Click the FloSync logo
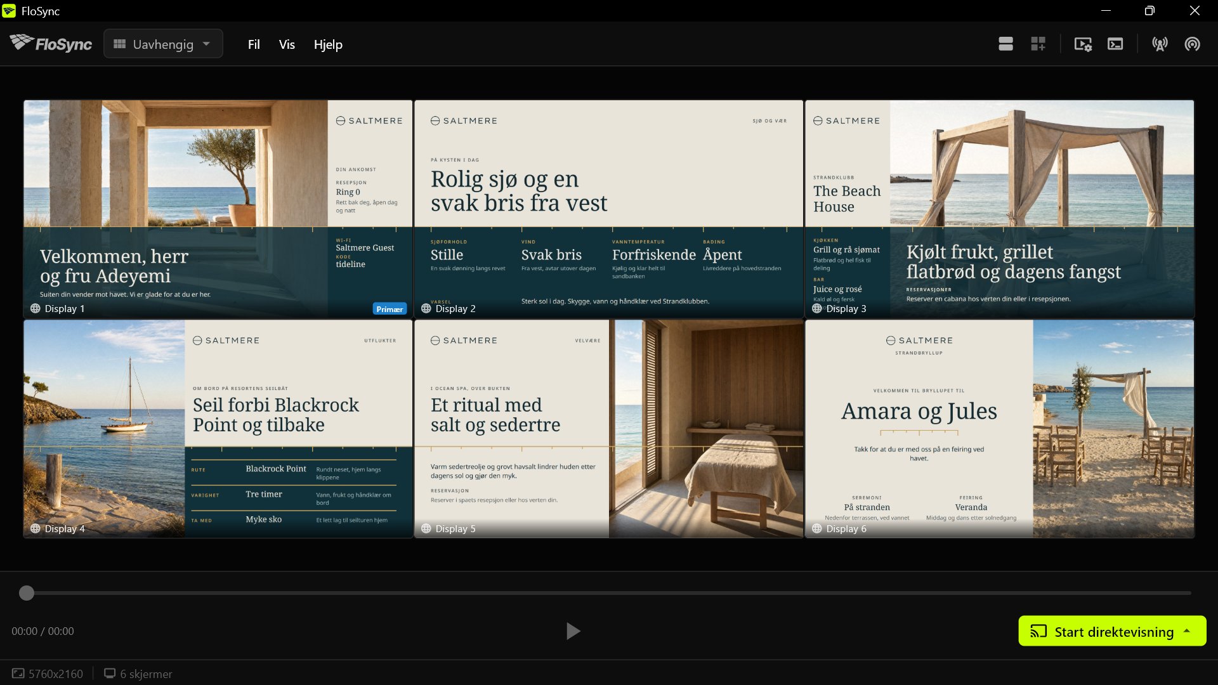The image size is (1218, 685). tap(51, 44)
